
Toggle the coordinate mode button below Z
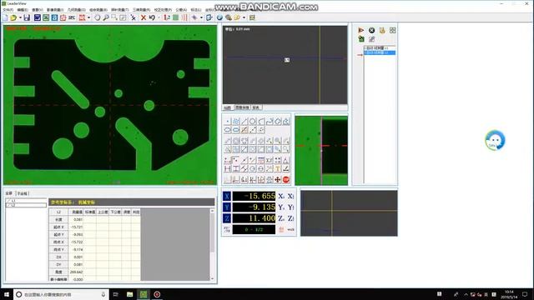[x=227, y=230]
